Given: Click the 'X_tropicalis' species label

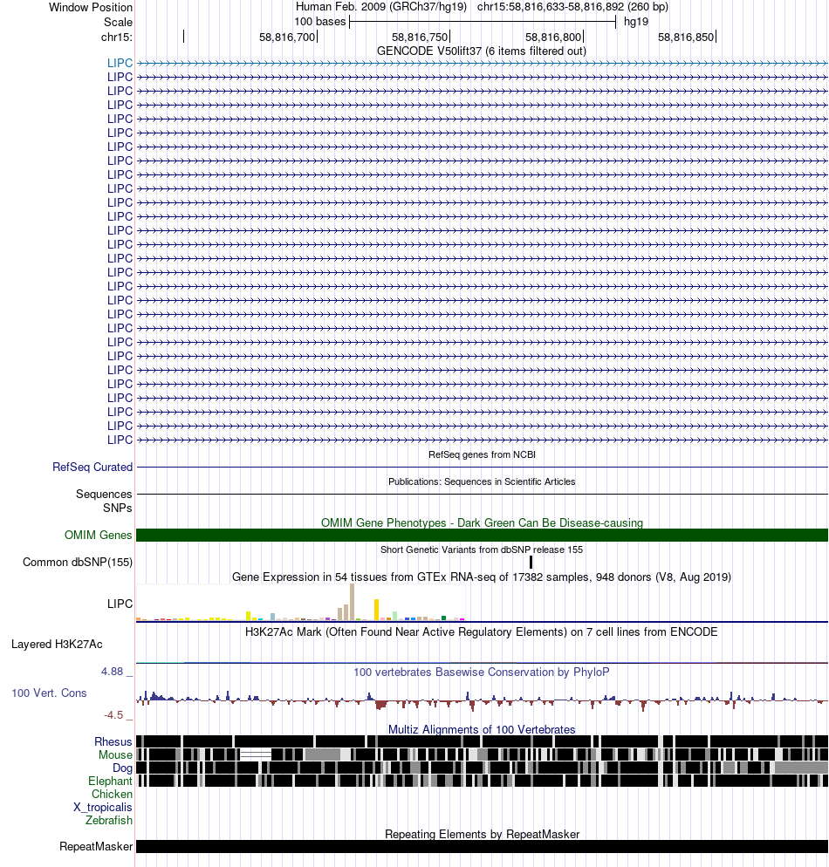Looking at the screenshot, I should 103,808.
